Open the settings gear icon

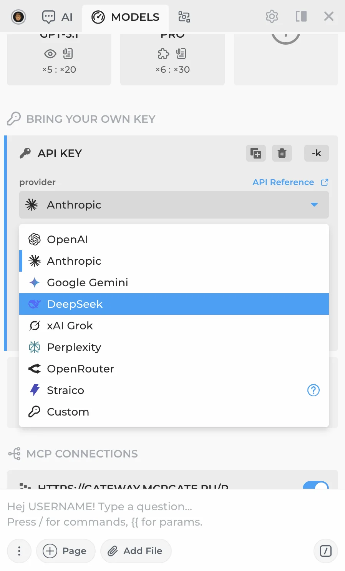272,17
